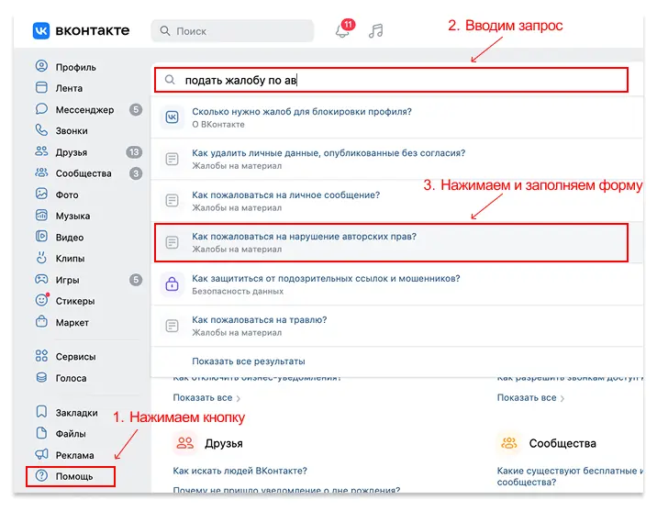Click the Закладки bookmark icon
657x511 pixels.
coord(41,412)
